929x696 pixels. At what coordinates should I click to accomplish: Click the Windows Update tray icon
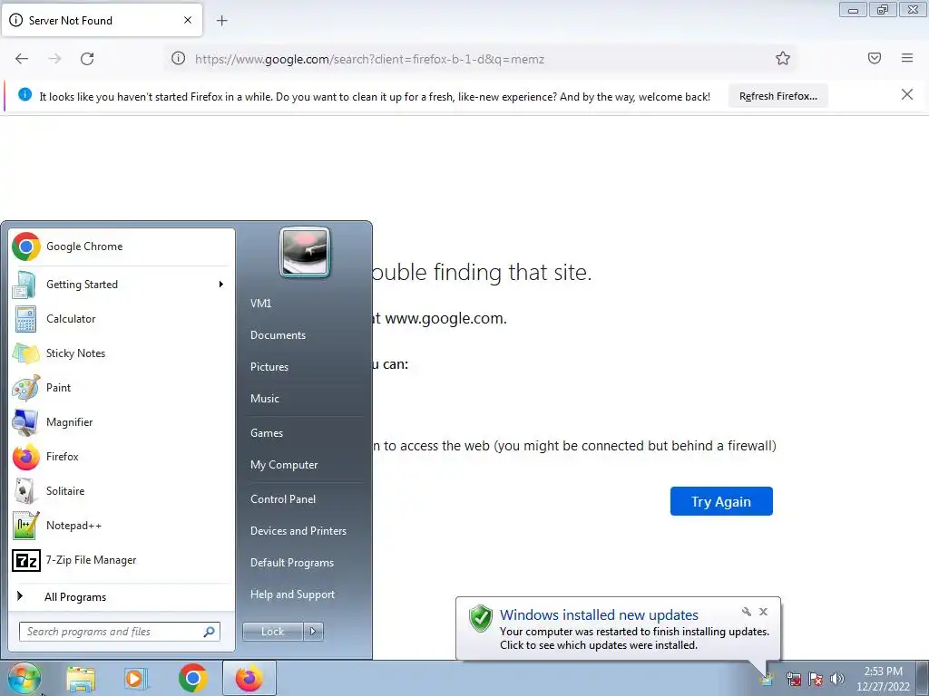[767, 678]
